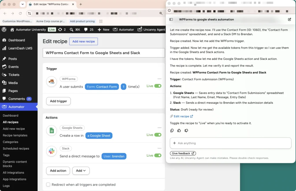296x191 pixels.
Task: Open the updates icon showing 2
Action: coord(62,30)
